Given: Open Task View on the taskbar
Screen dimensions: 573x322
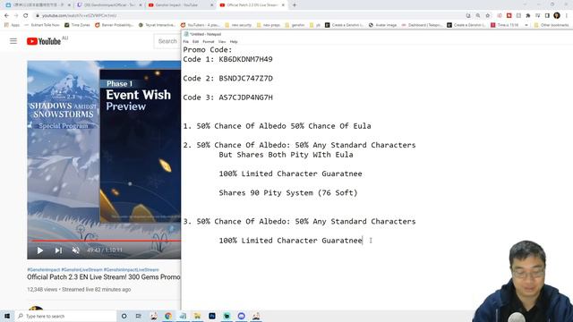Looking at the screenshot, I should pyautogui.click(x=139, y=316).
